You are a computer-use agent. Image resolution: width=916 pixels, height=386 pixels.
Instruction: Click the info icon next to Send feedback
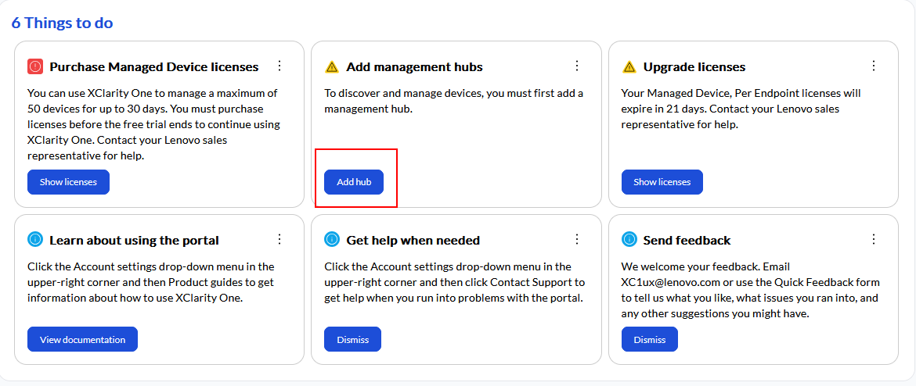click(x=629, y=240)
